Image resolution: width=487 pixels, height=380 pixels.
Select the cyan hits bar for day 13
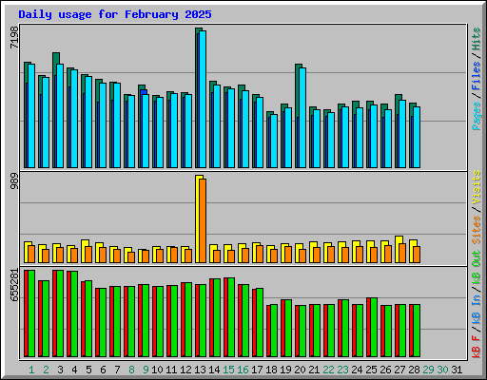203,99
